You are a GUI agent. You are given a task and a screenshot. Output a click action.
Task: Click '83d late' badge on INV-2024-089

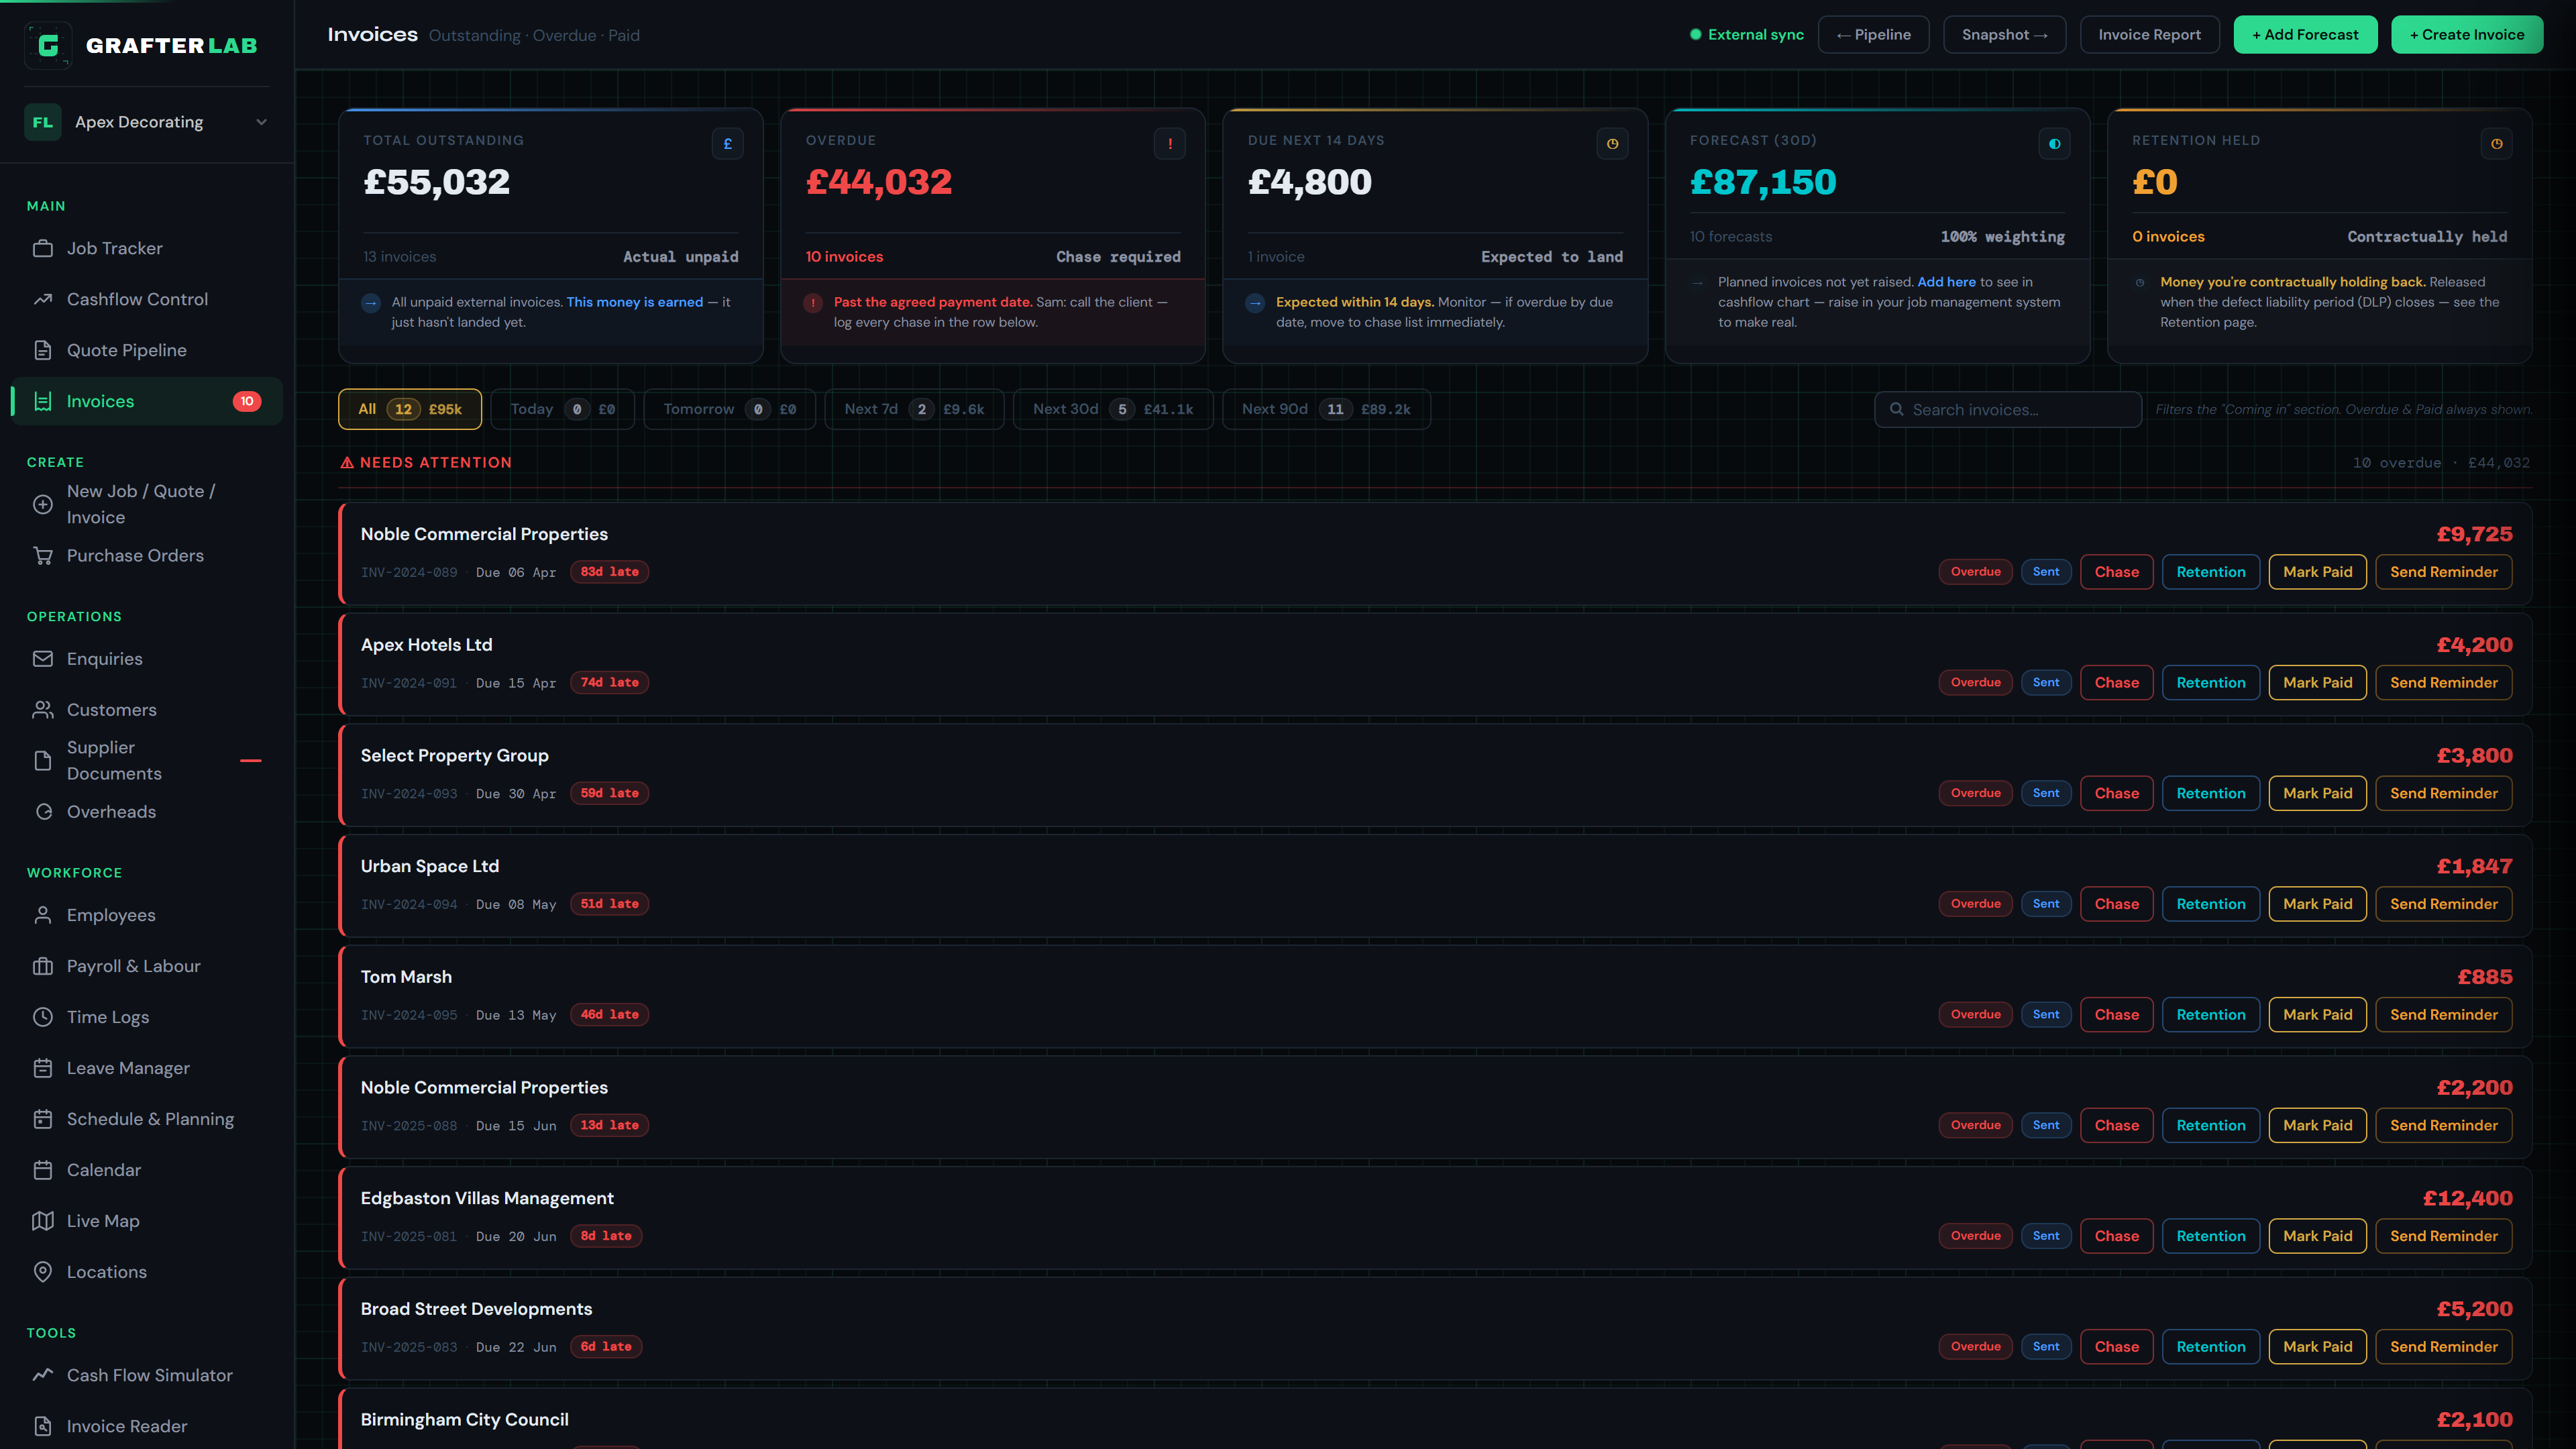pos(609,572)
